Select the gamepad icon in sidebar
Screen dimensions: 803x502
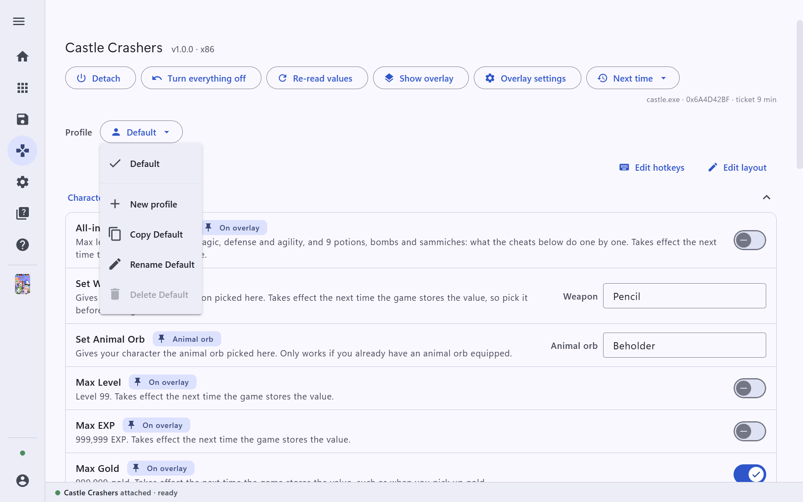pos(23,151)
